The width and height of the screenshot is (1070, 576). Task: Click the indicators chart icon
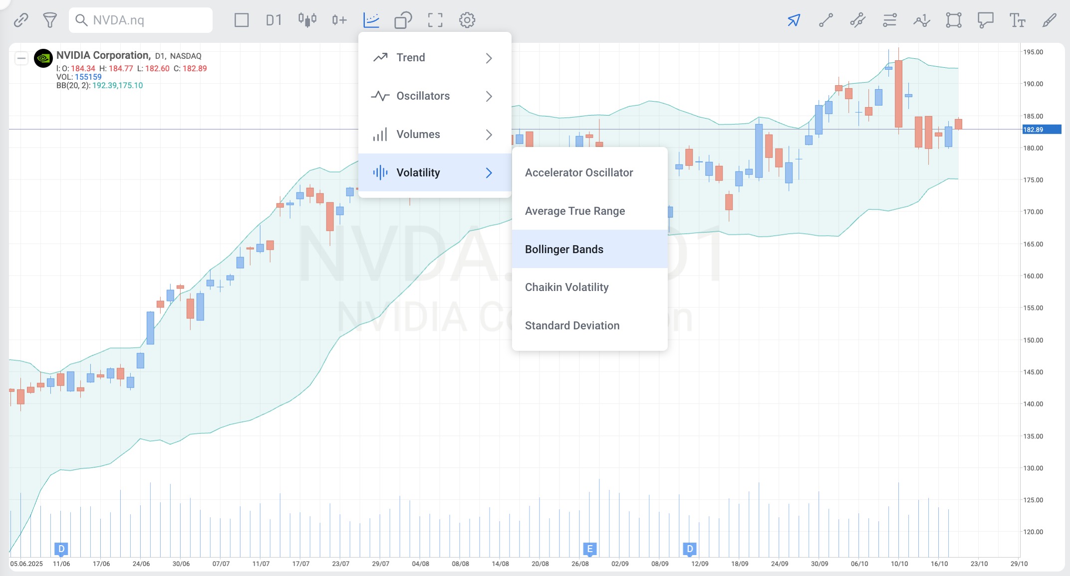pyautogui.click(x=371, y=20)
